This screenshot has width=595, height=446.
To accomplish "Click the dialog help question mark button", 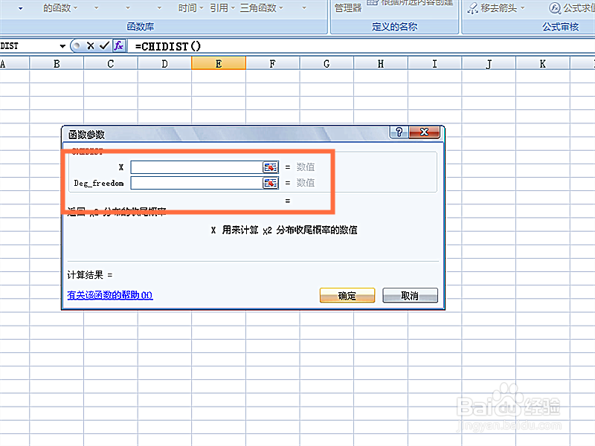I will click(x=399, y=132).
